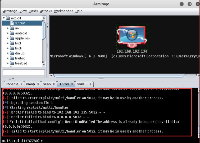Click the module tree scroll down arrow

pos(44,65)
